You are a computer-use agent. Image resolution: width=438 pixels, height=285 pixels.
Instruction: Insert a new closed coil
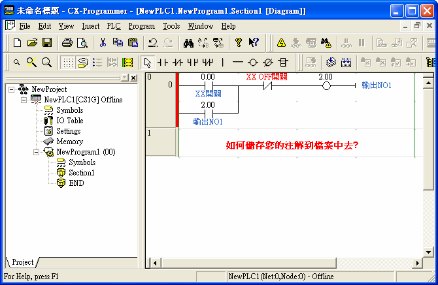(x=268, y=63)
